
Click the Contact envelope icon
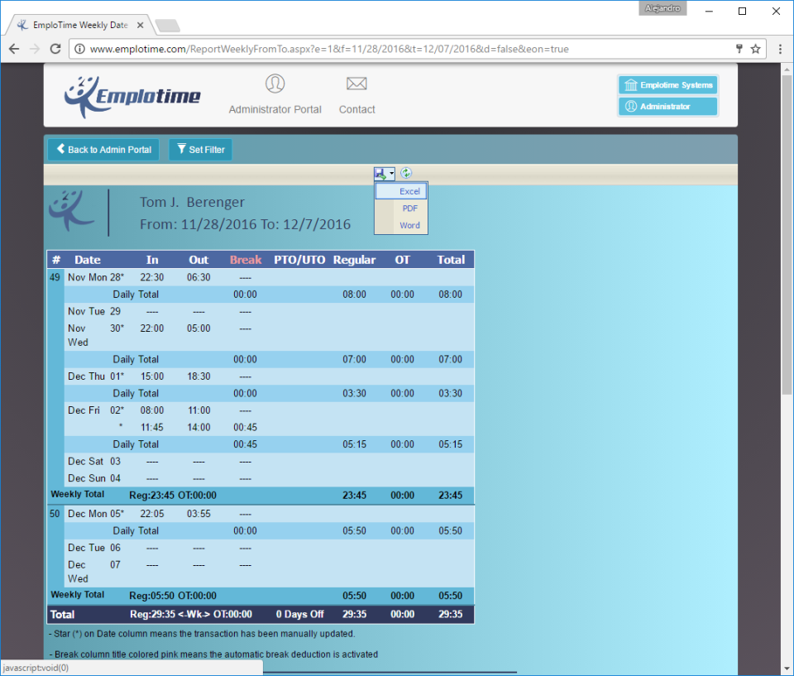pyautogui.click(x=356, y=83)
